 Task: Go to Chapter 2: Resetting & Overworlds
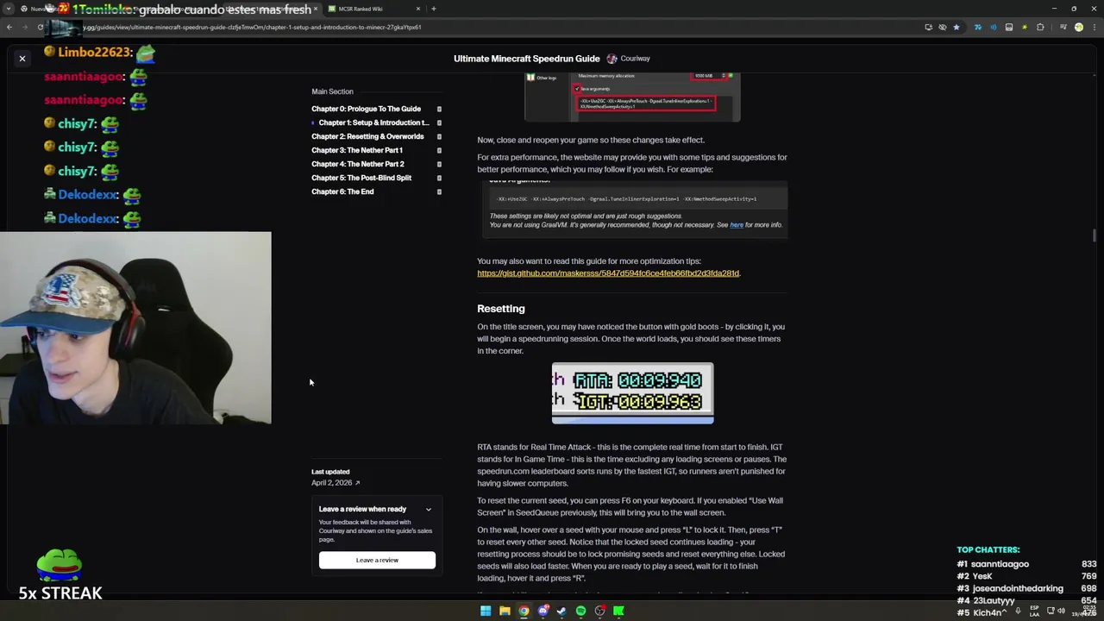[367, 136]
